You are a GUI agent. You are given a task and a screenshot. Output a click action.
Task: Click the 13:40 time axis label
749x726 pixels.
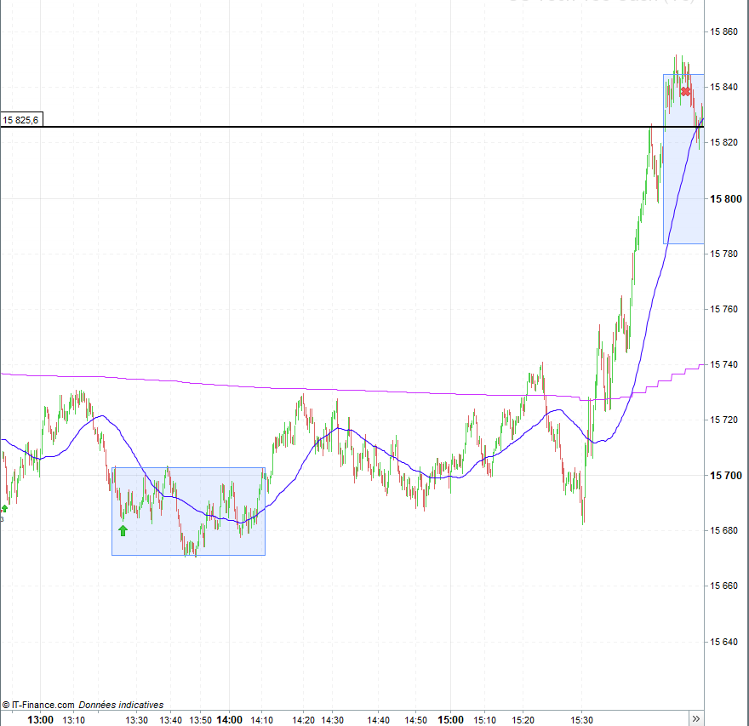tap(170, 720)
